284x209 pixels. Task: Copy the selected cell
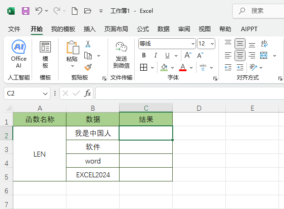coord(88,56)
